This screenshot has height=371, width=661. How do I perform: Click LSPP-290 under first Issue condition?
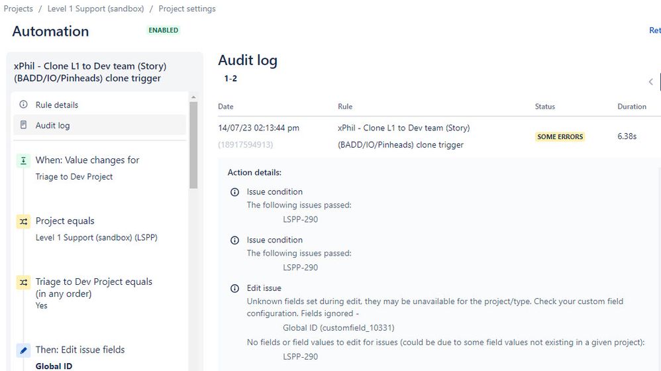[x=300, y=219]
